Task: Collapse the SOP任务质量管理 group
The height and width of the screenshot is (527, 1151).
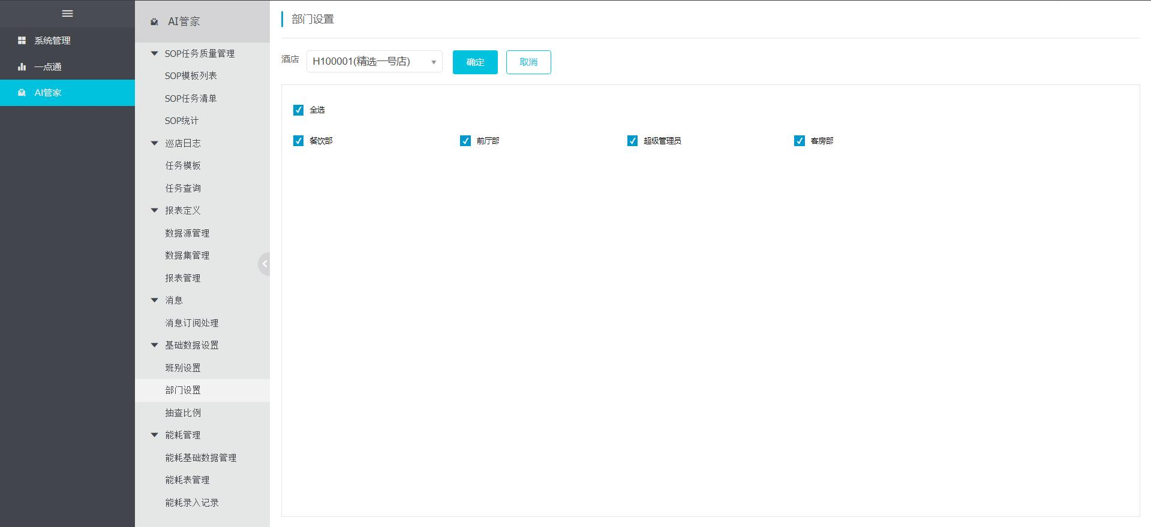Action: pyautogui.click(x=154, y=53)
